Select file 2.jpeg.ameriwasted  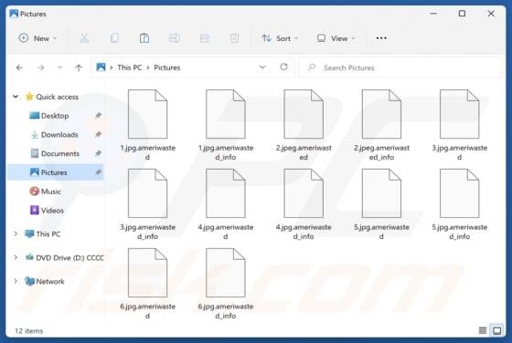(x=304, y=125)
